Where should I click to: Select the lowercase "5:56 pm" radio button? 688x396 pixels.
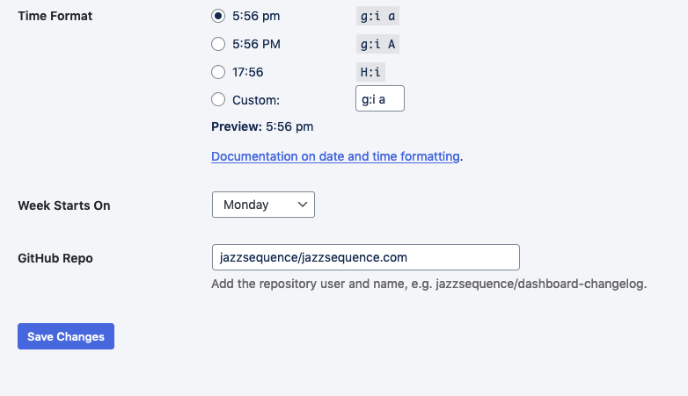tap(218, 16)
